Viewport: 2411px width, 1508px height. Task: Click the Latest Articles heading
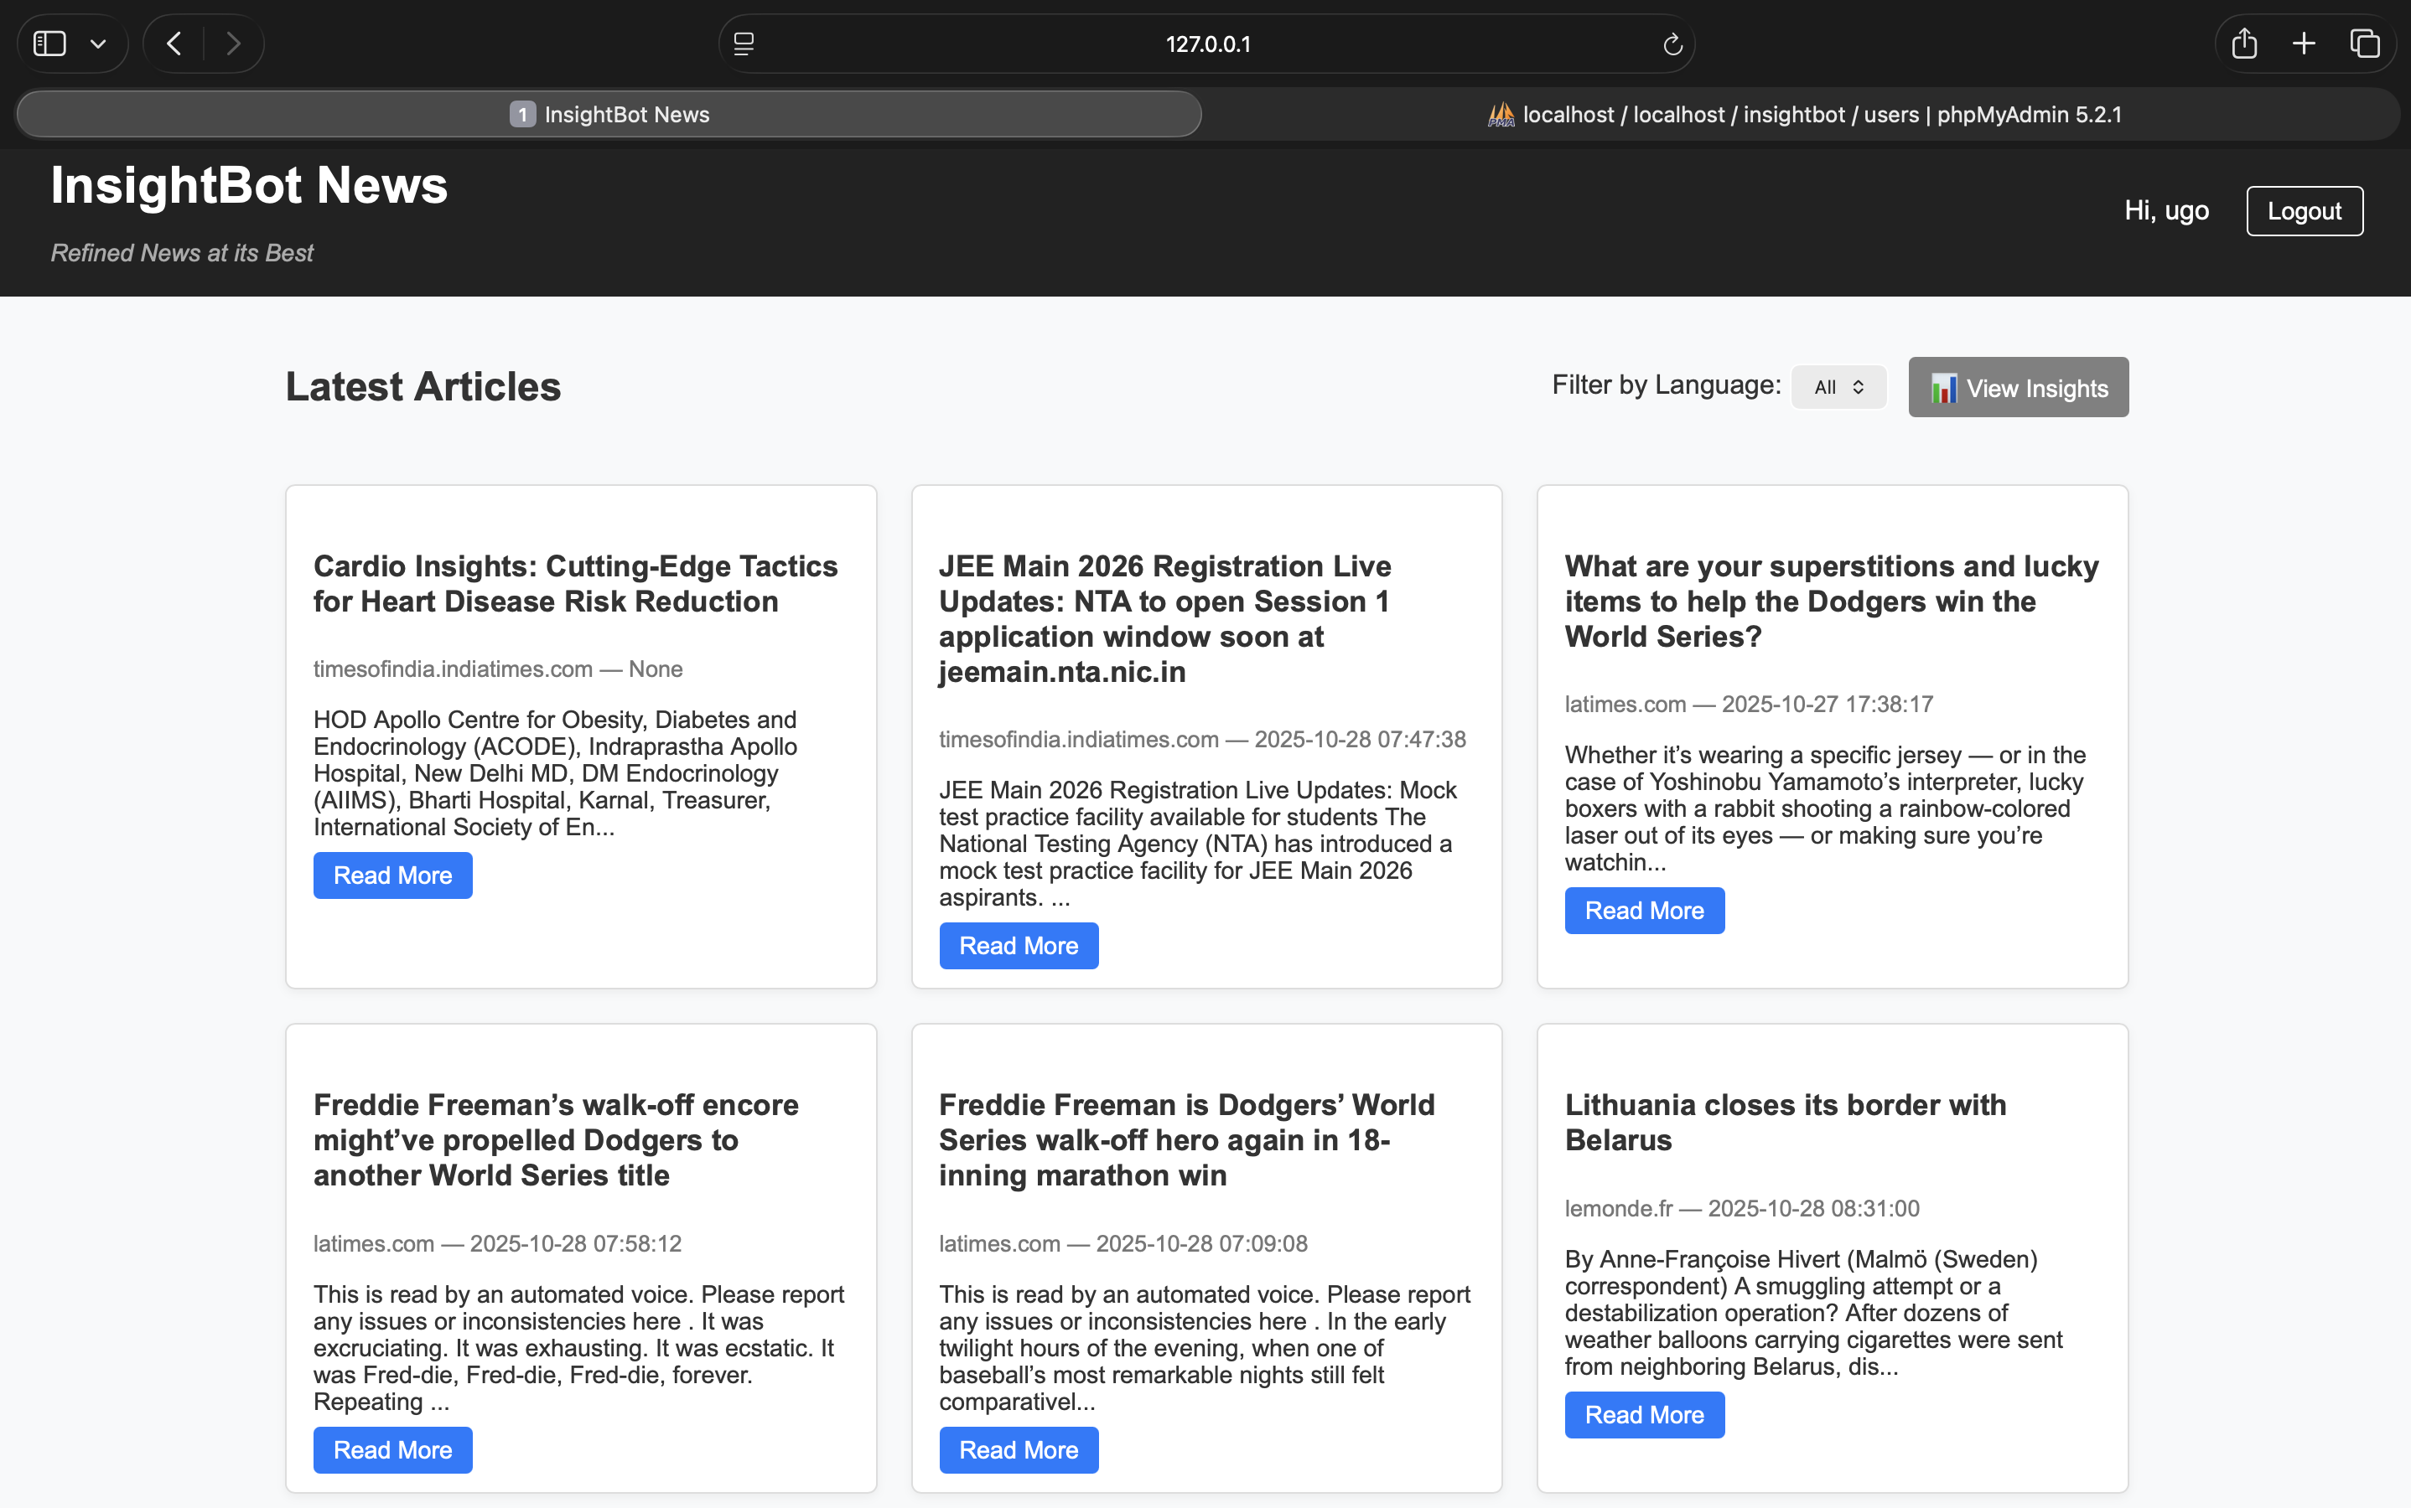coord(423,387)
